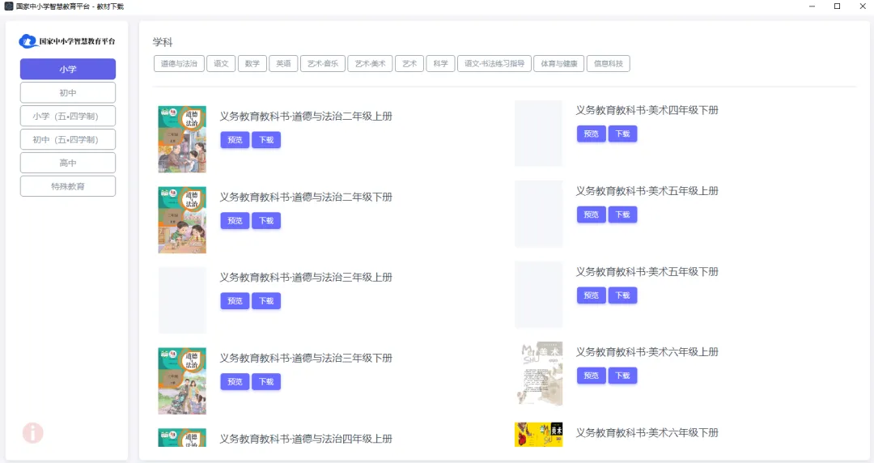Viewport: 874px width, 463px height.
Task: Preview 美术六年级上册 textbook
Action: point(592,376)
